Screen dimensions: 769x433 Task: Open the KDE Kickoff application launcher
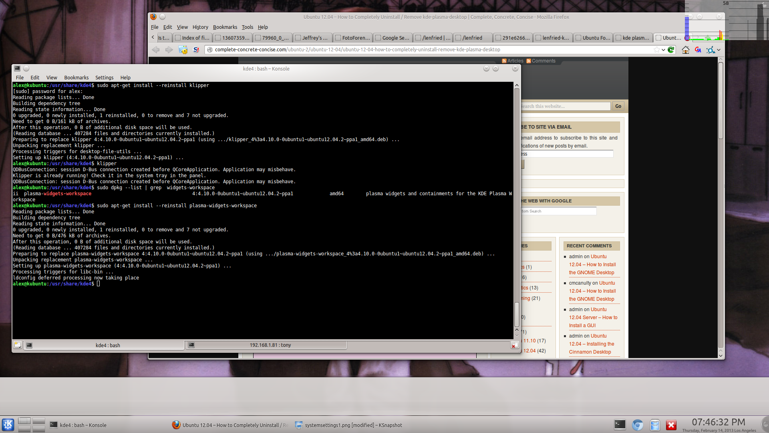pos(8,425)
